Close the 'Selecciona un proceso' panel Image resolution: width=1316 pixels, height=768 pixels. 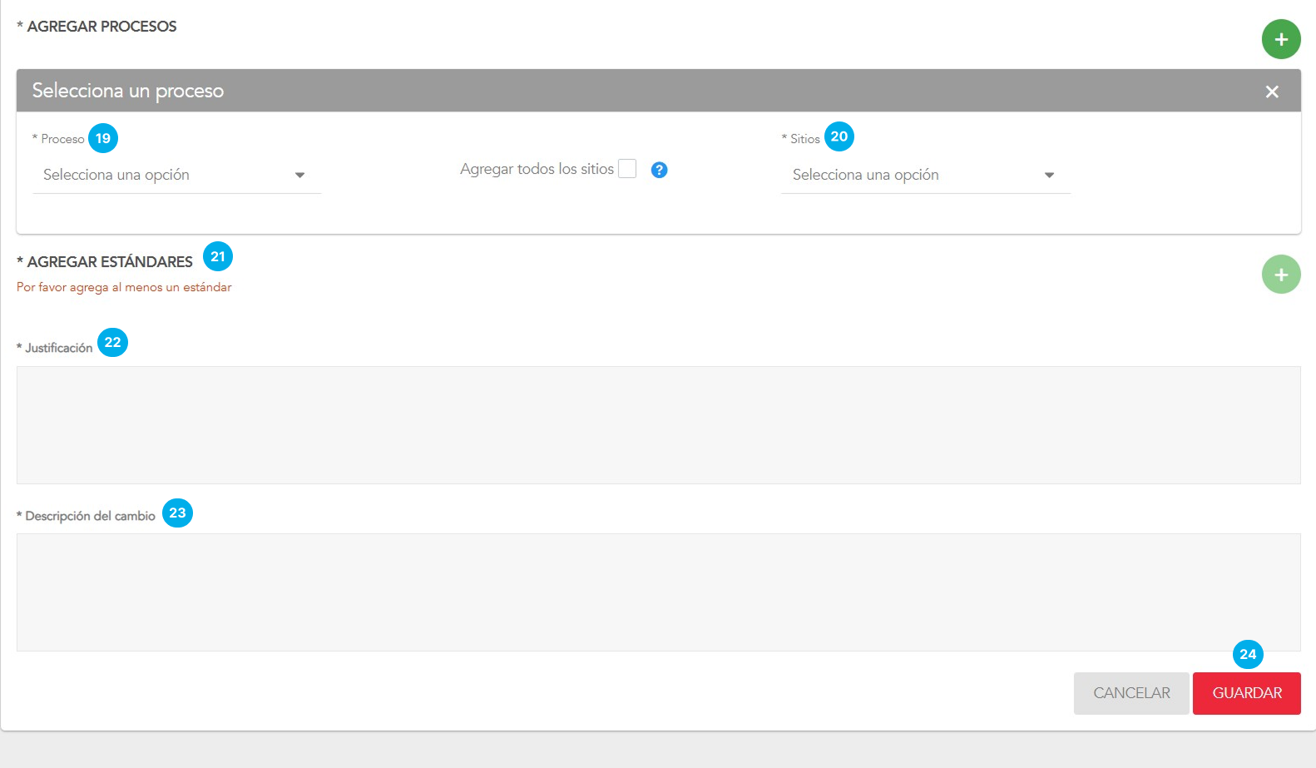(x=1271, y=92)
